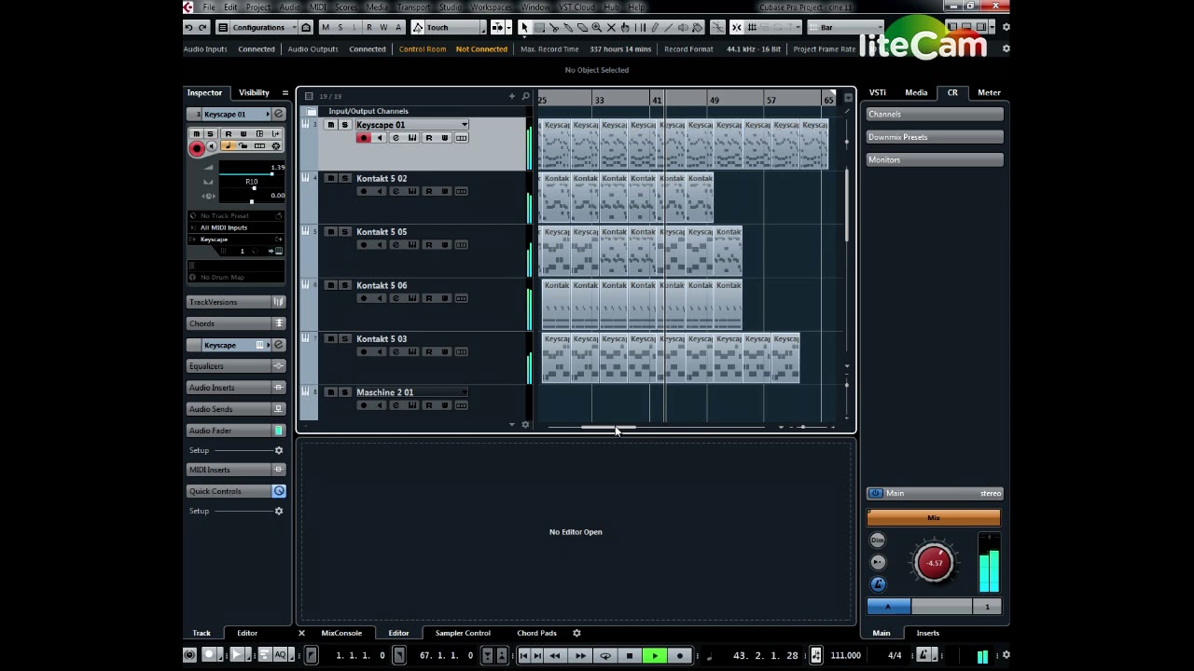Switch to the VSTi tab in right zone

click(878, 92)
